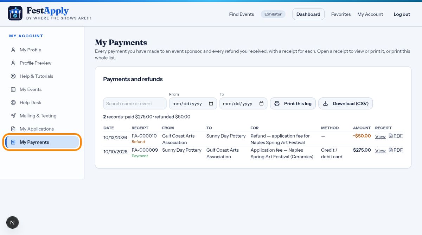422x235 pixels.
Task: Open My Applications sidebar link
Action: [42, 129]
